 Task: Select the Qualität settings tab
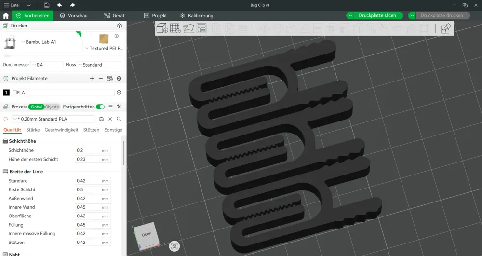click(13, 130)
